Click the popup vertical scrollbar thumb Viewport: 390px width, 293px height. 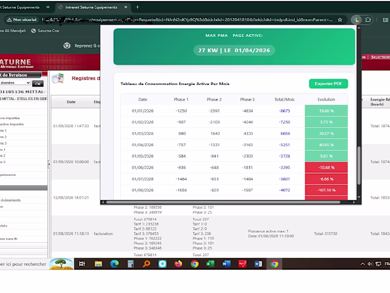pos(359,166)
